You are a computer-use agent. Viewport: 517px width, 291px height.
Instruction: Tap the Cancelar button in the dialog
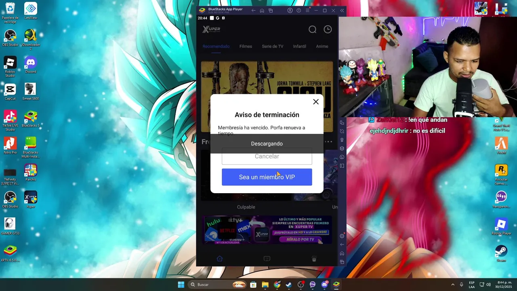[267, 156]
